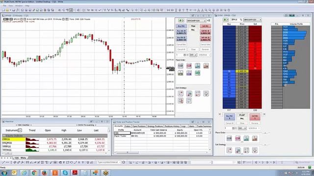Click X icon left of DOM Buy Mkt
Screen dimensions: 314x176
point(220,114)
